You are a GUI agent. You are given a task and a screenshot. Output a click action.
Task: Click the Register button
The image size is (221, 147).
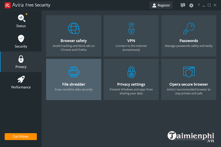(161, 5)
